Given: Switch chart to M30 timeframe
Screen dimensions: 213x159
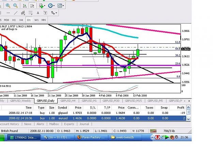Looking at the screenshot, I should [6, 20].
